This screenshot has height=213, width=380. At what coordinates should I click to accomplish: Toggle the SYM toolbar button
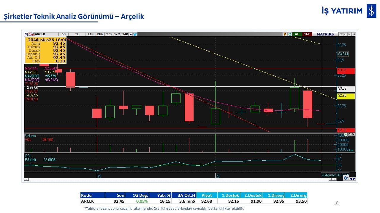point(117,34)
